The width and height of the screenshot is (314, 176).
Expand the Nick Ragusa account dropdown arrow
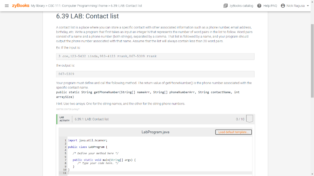[x=308, y=6]
